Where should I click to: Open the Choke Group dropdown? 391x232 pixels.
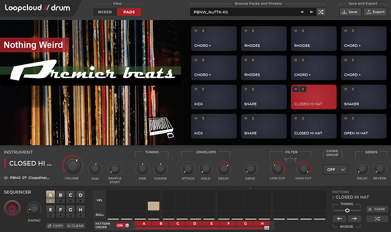coord(335,169)
